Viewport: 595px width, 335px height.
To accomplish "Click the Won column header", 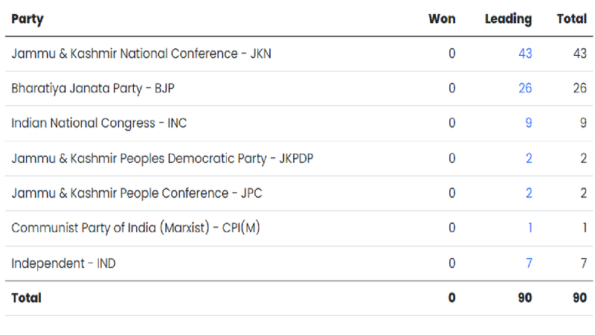I will point(442,19).
